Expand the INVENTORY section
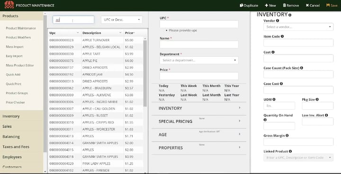Screen dimensions: 341x174 [199, 108]
